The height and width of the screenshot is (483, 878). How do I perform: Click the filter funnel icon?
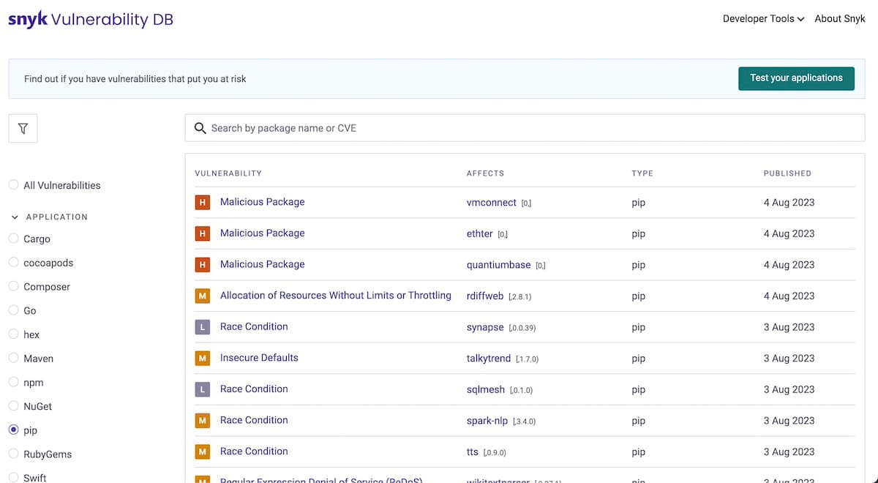(x=23, y=129)
